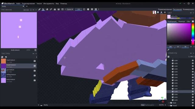Click the vertical hue slider
The height and width of the screenshot is (109, 195).
click(x=193, y=34)
